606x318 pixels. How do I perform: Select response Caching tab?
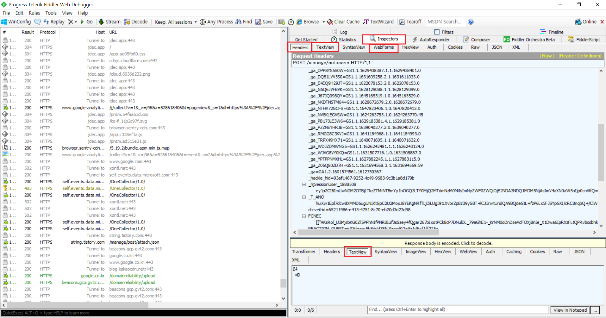[x=514, y=252]
